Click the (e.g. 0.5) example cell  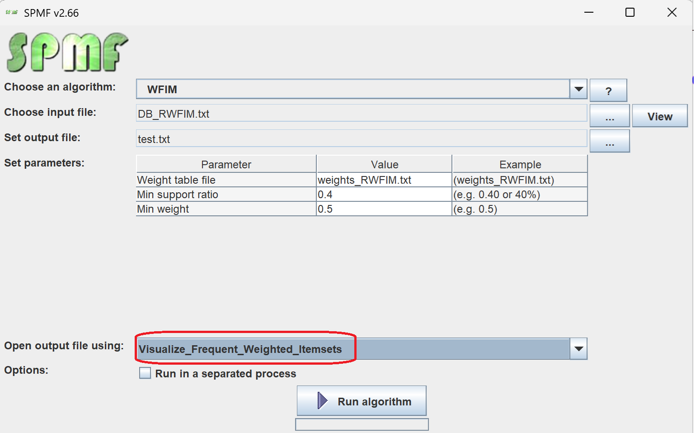click(520, 209)
